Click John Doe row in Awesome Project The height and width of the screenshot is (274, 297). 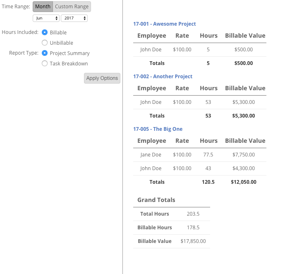(x=200, y=50)
